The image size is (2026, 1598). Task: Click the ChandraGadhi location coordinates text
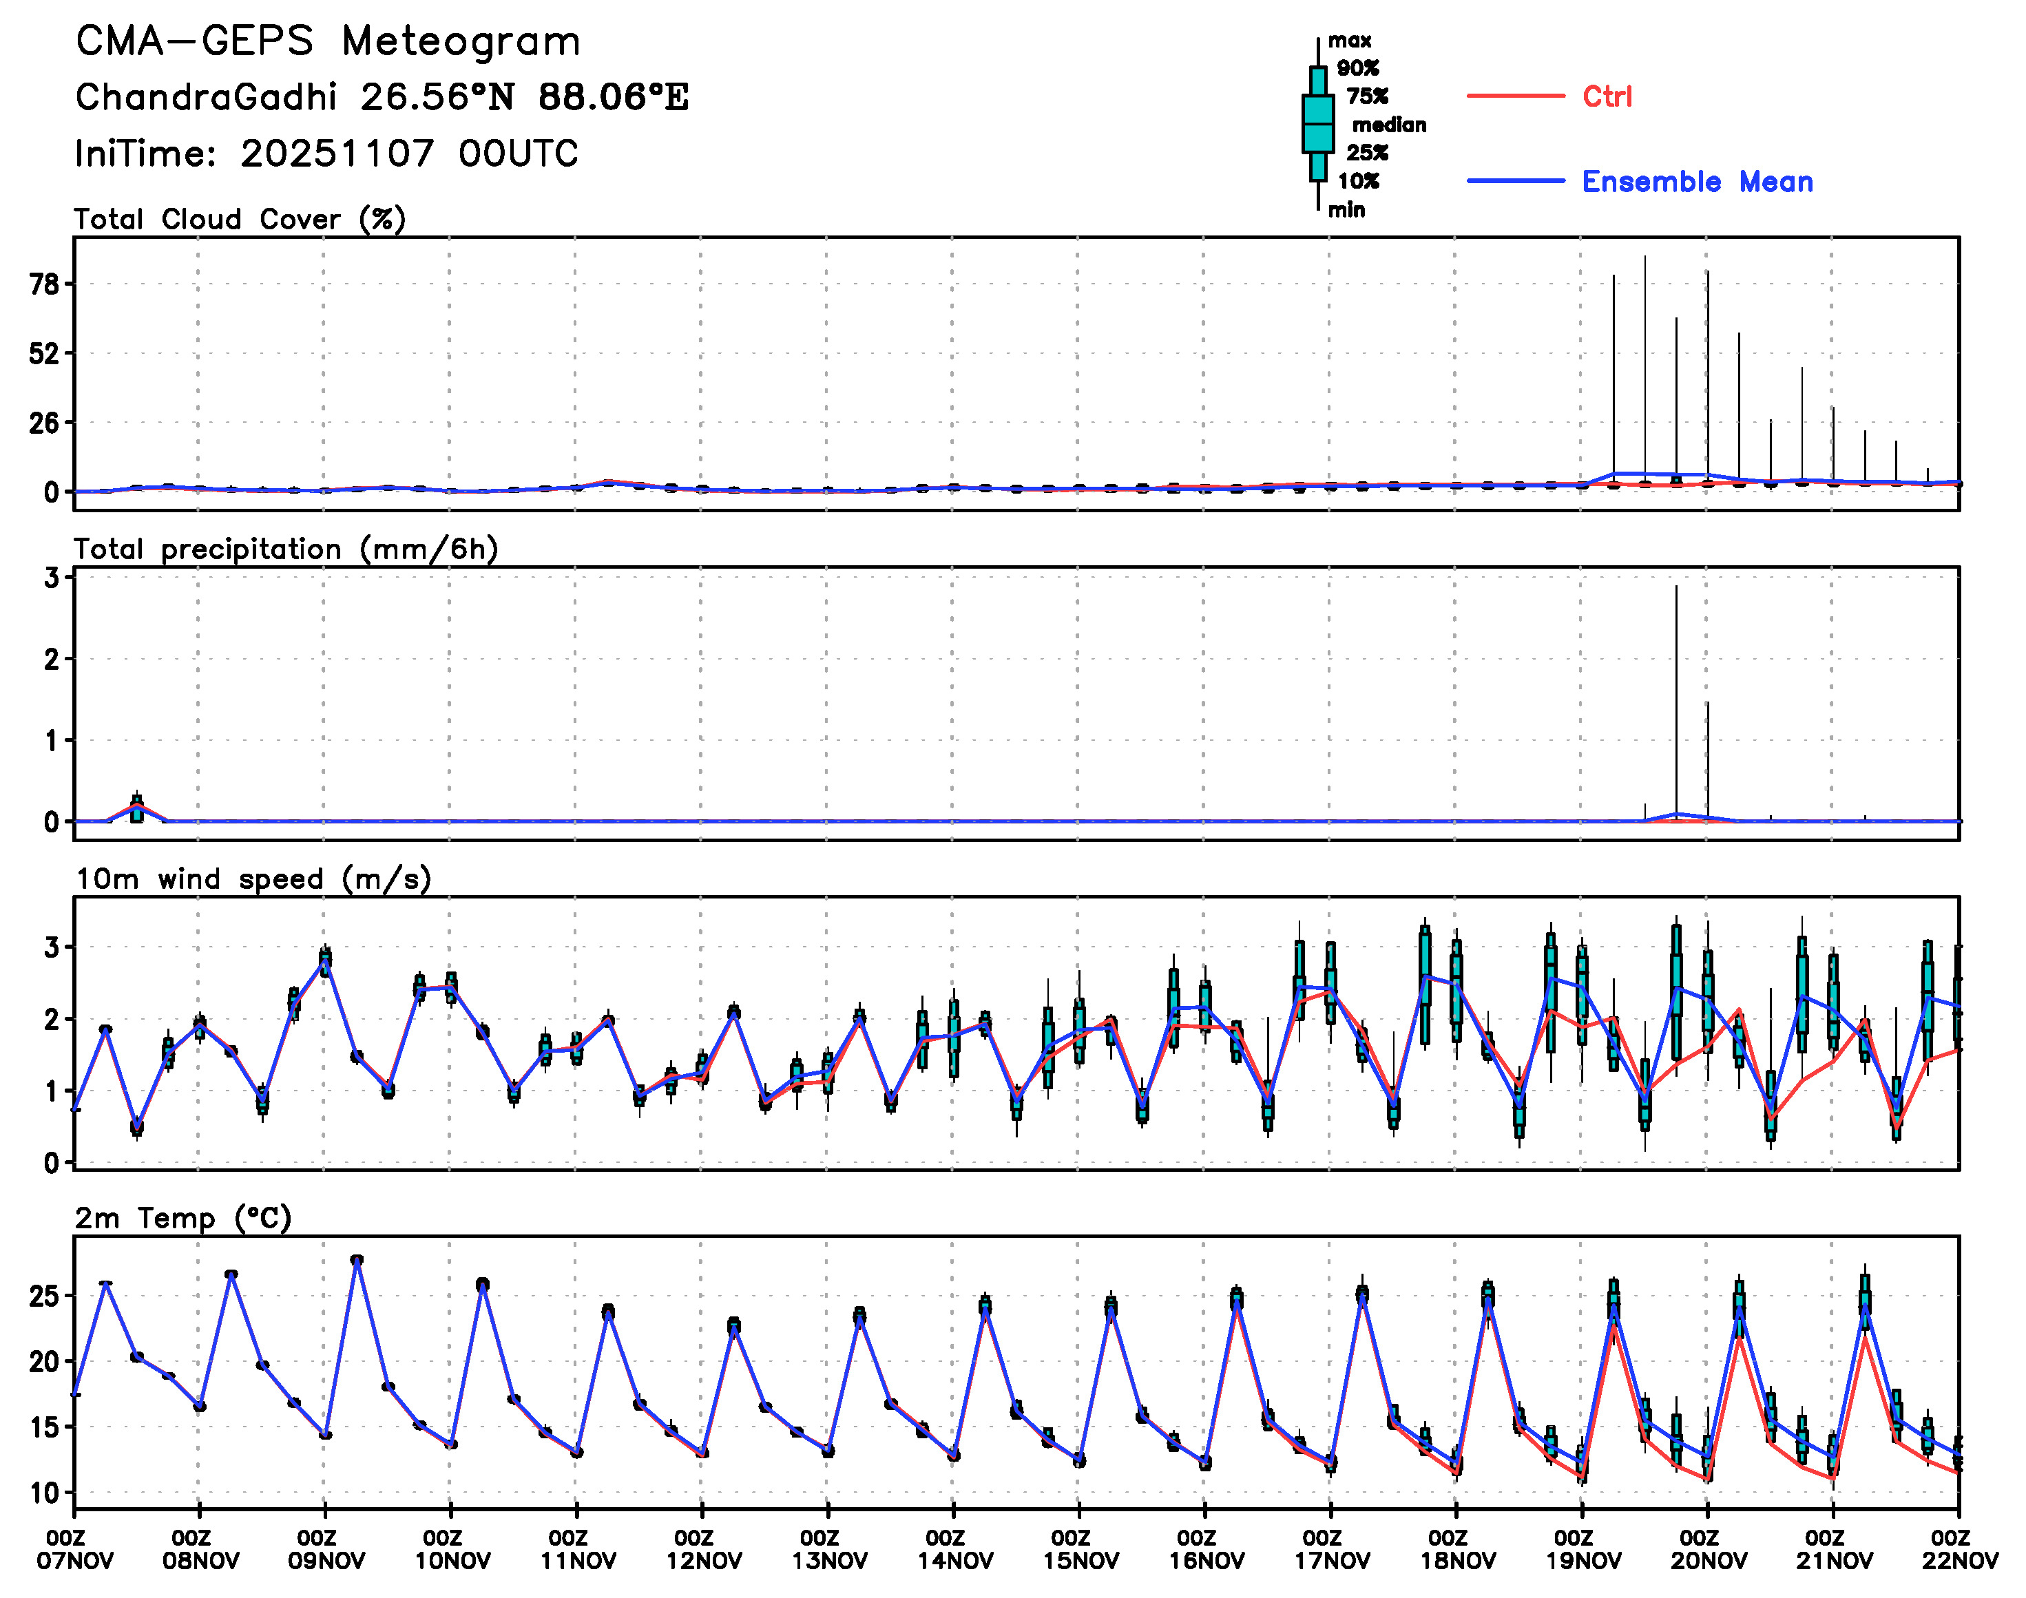point(382,97)
